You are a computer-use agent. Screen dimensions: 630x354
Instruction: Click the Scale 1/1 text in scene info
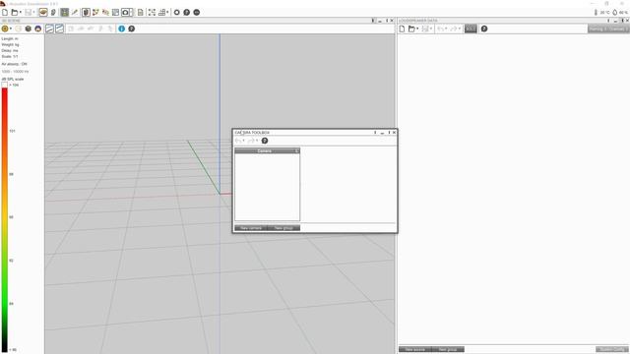(10, 57)
